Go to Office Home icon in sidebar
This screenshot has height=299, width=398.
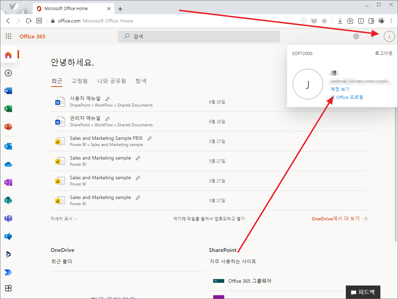(x=8, y=55)
